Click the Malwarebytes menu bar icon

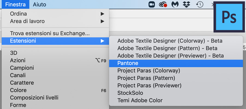pyautogui.click(x=175, y=5)
